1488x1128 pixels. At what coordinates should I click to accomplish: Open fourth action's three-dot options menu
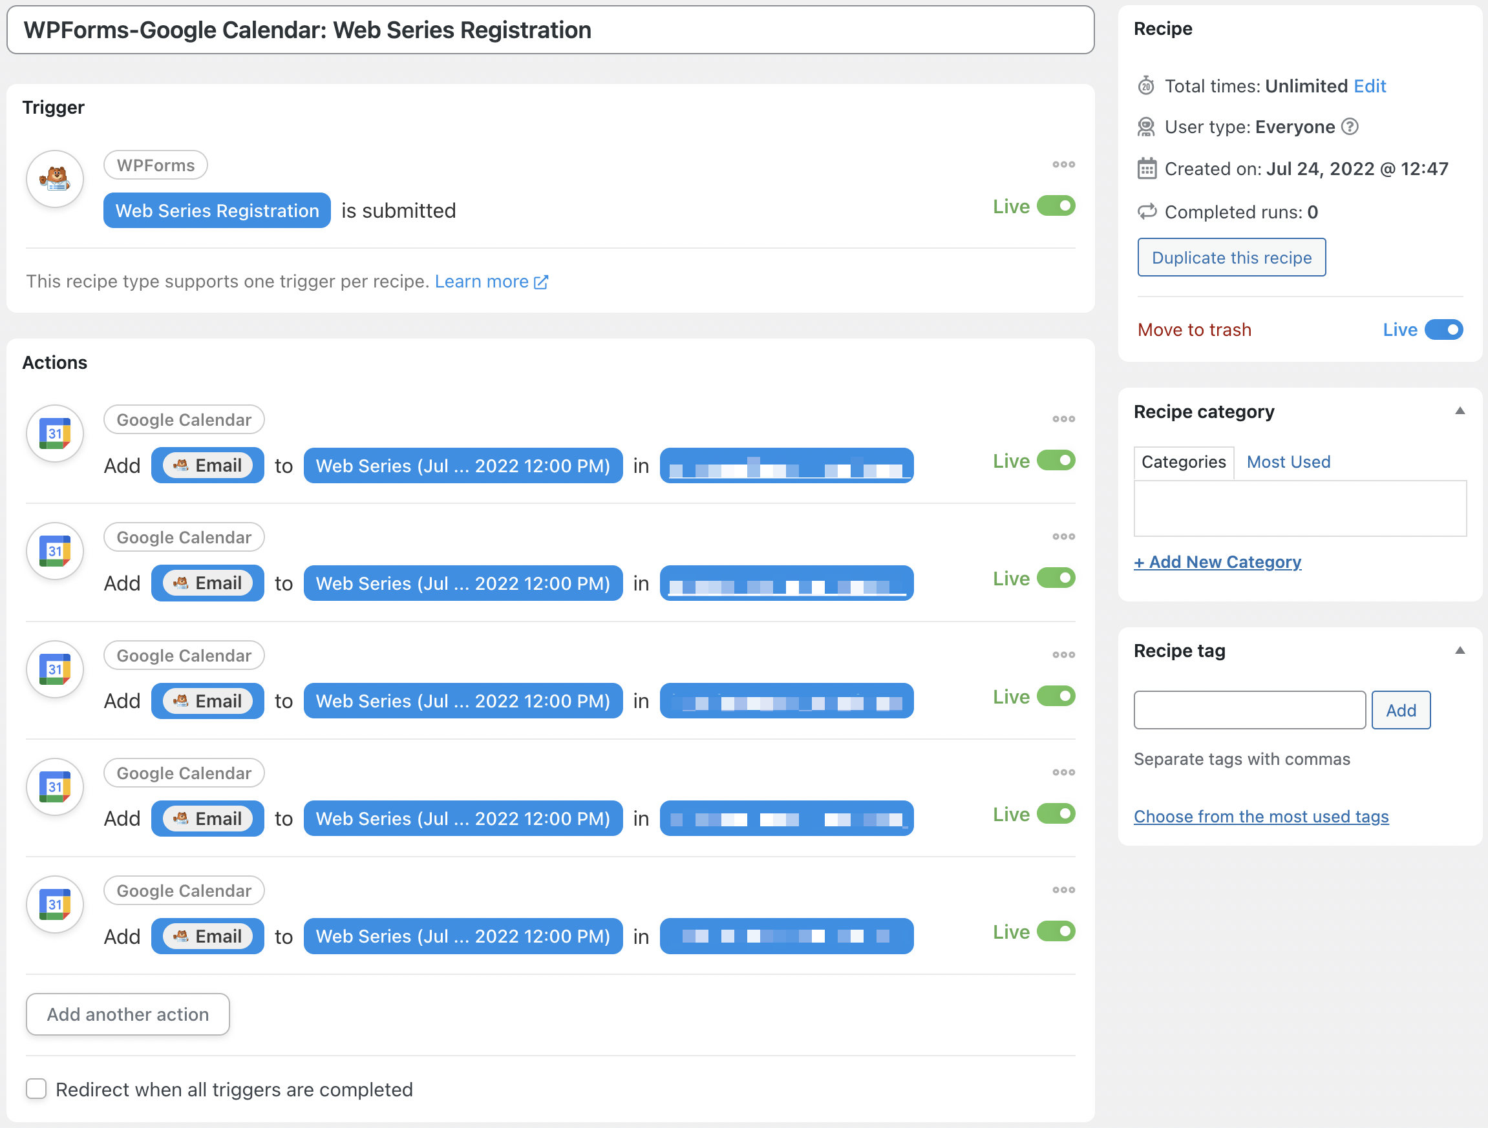point(1063,773)
